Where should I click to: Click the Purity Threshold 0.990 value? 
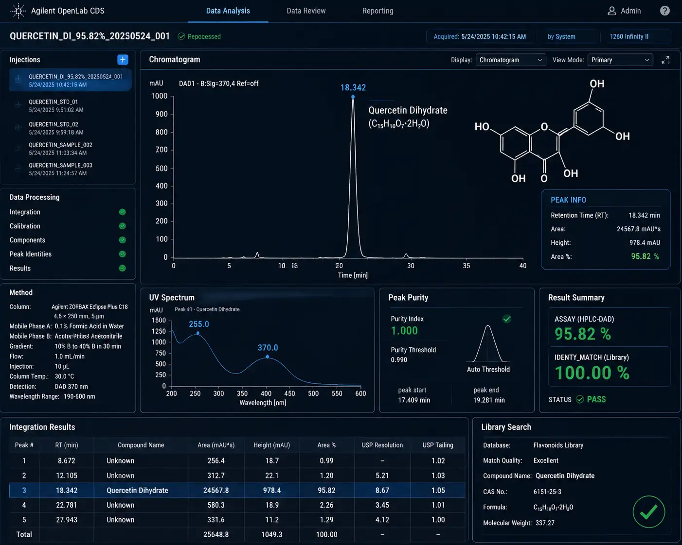click(399, 360)
